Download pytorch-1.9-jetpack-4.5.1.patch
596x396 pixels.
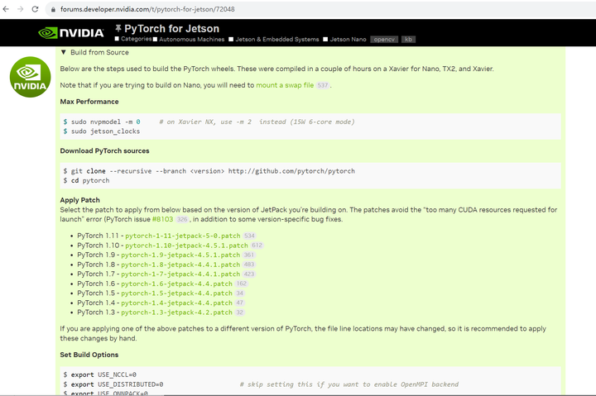tap(180, 255)
